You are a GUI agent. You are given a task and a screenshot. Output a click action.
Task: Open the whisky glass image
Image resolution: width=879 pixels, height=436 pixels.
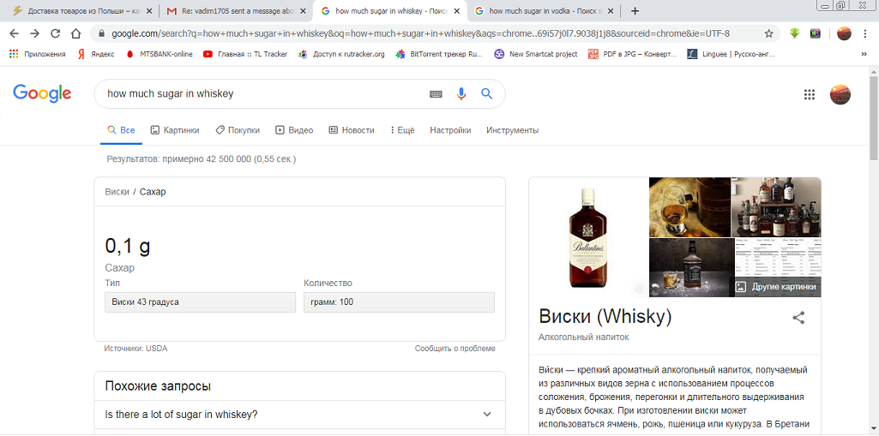689,207
